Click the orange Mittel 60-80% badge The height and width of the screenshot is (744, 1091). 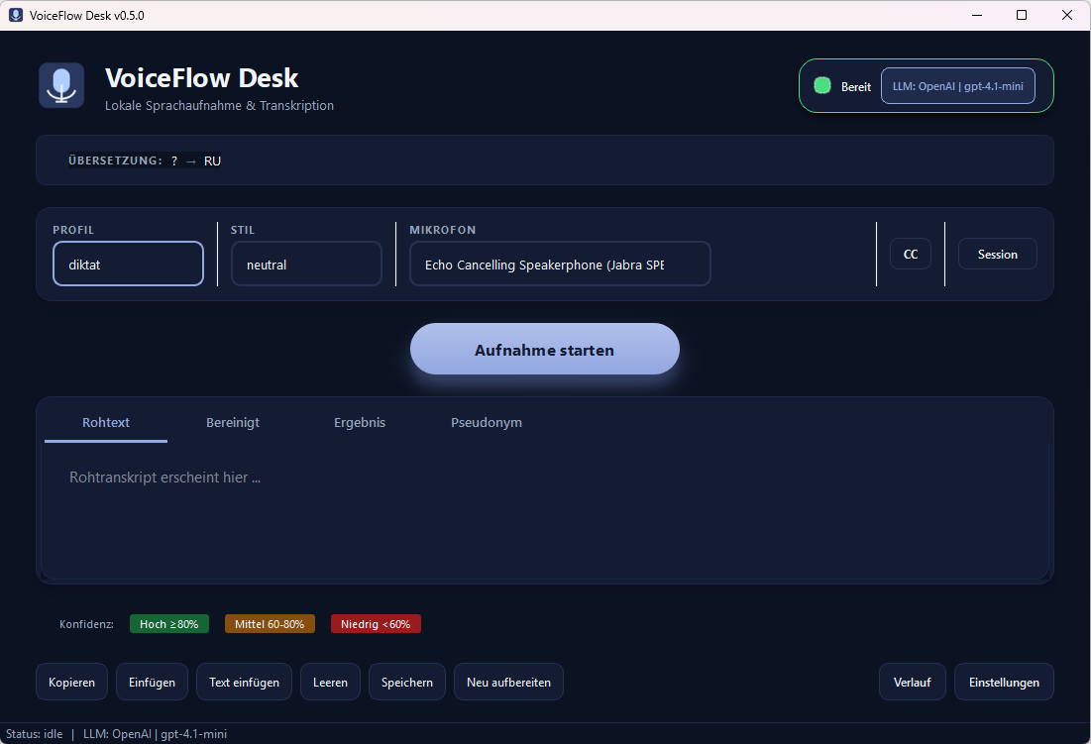pos(270,624)
